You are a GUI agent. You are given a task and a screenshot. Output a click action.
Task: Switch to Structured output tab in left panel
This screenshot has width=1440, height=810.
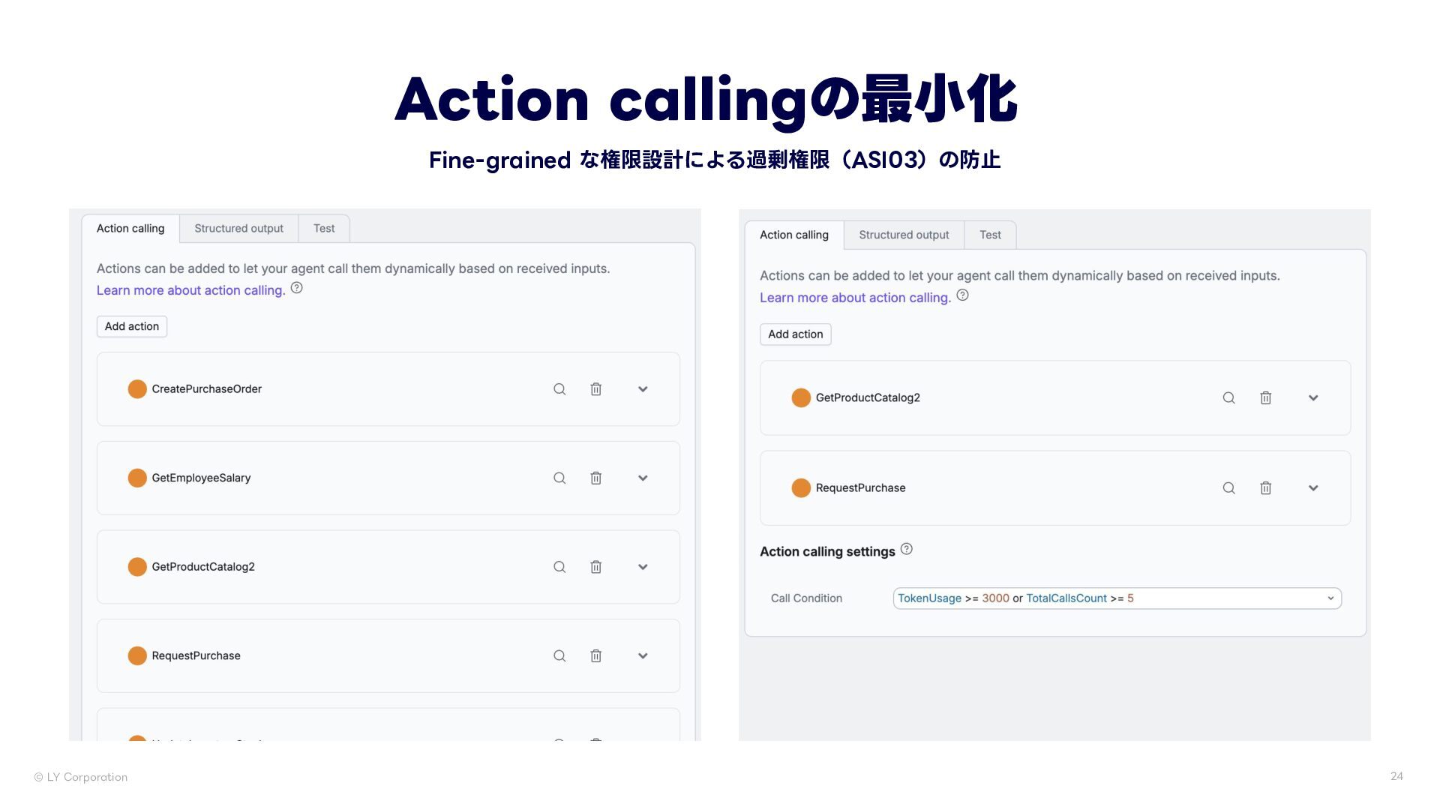click(x=238, y=229)
